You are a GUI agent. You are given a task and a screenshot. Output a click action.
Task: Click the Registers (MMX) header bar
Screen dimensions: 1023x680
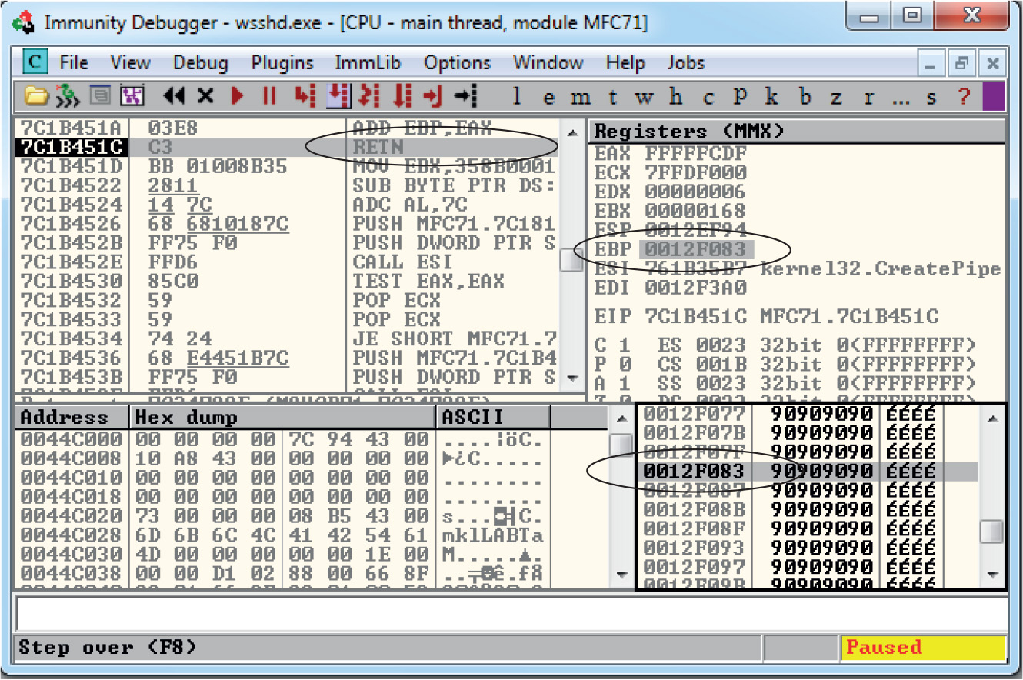[x=798, y=131]
